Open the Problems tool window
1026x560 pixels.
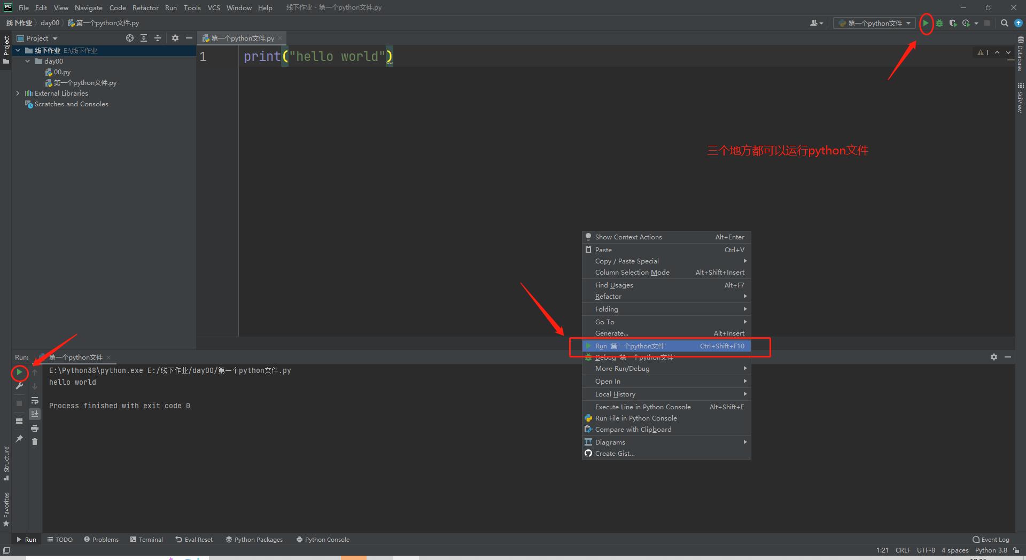[x=101, y=539]
